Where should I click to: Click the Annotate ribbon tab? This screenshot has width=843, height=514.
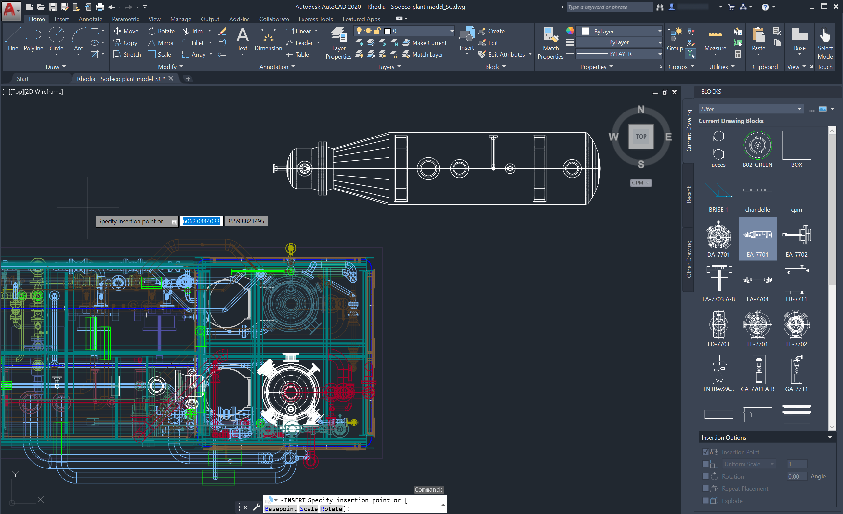click(x=90, y=19)
